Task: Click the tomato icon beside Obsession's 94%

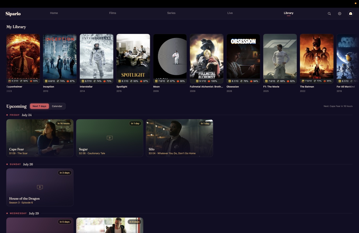Action: (251, 81)
